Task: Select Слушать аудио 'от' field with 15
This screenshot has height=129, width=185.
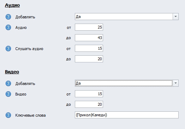Action: coord(89,48)
